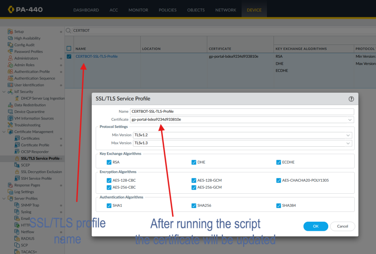Open the Certificate dropdown
This screenshot has height=254, width=376.
pos(349,120)
